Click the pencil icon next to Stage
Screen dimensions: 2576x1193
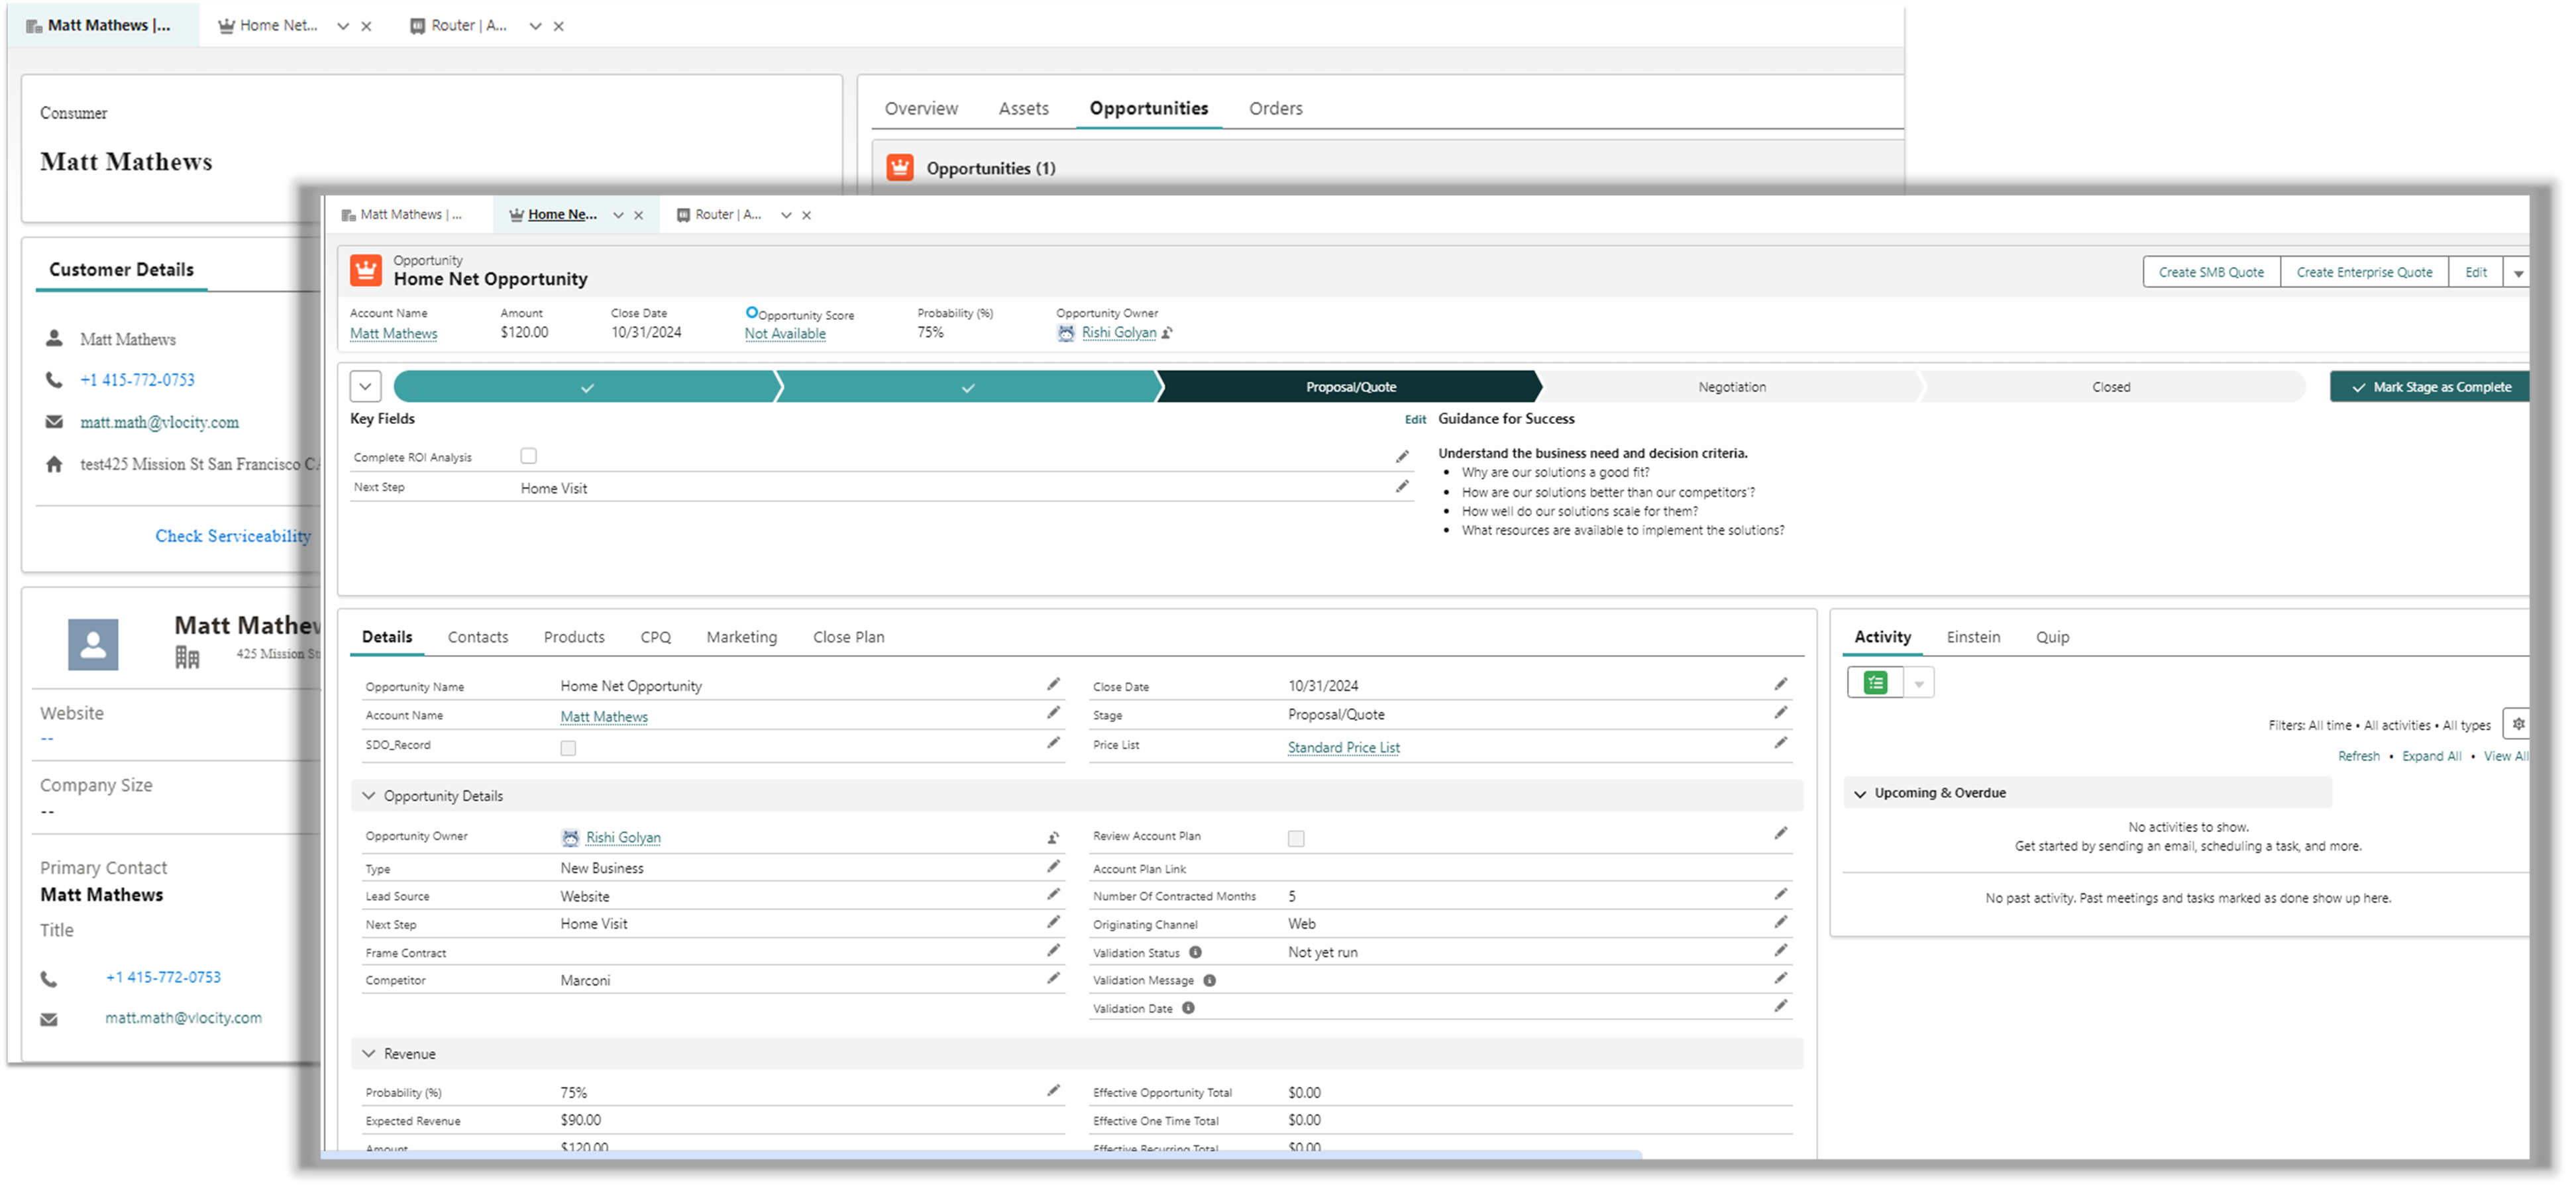[1780, 713]
